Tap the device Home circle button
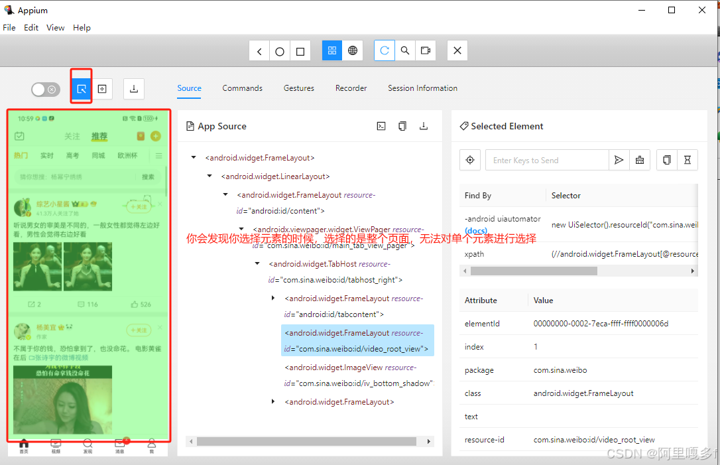 coord(280,51)
